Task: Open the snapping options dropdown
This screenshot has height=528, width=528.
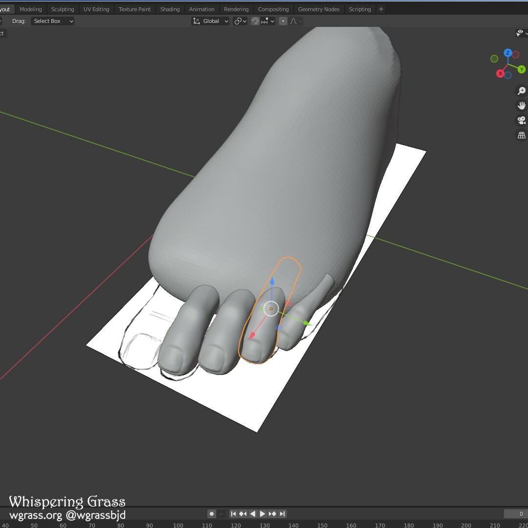Action: [268, 21]
